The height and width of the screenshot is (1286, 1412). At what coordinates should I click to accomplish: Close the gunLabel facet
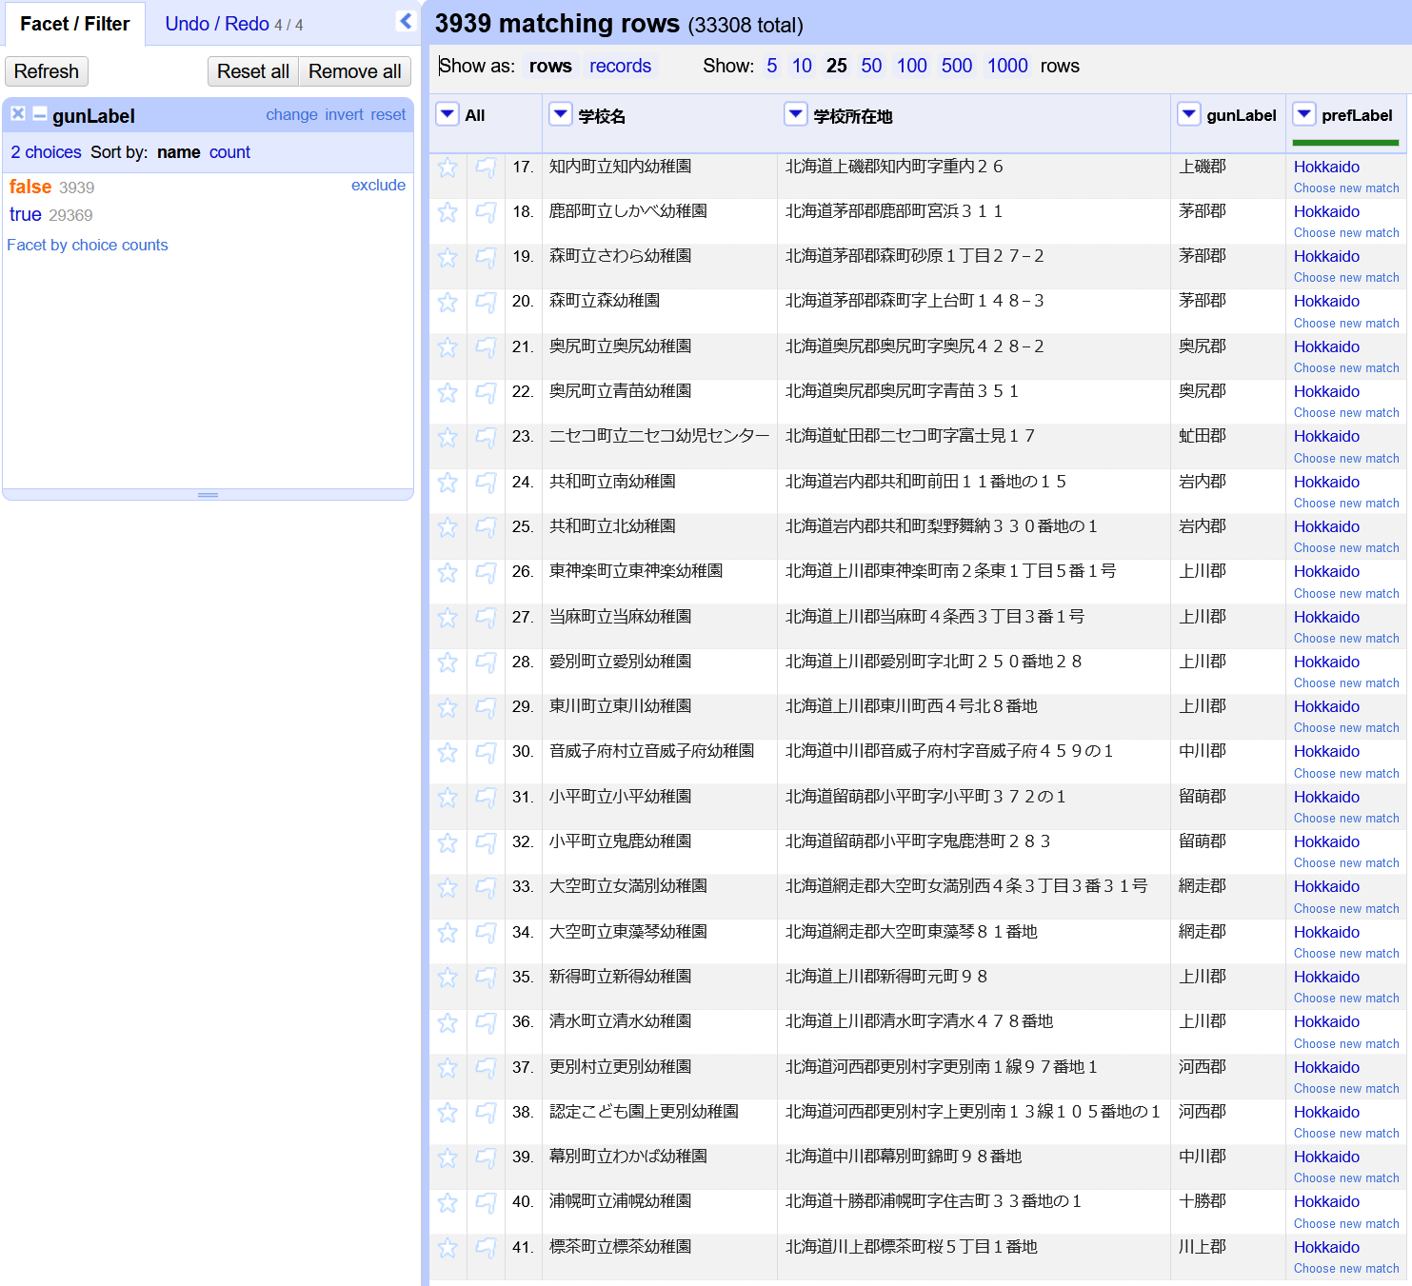18,114
